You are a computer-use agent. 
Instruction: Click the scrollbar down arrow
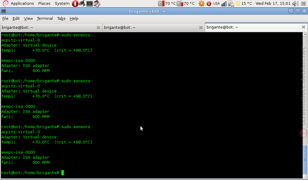coord(305,176)
